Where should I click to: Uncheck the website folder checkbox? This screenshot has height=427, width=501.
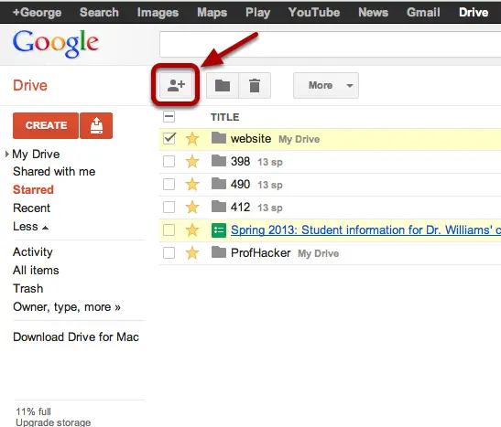coord(169,138)
